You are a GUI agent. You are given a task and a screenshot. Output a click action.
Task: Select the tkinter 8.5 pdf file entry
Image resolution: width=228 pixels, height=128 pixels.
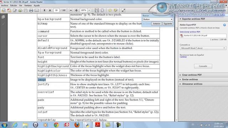pos(203,36)
